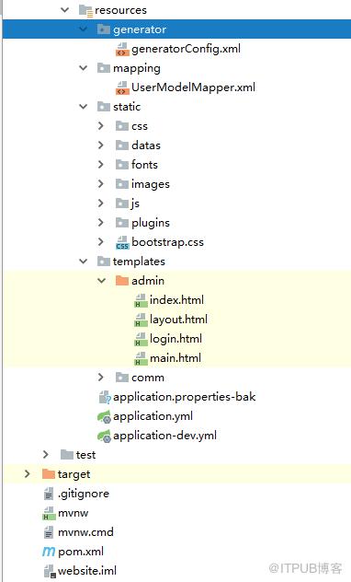Click the mvnw.cmd file icon
Viewport: 351px width, 582px height.
pos(49,532)
